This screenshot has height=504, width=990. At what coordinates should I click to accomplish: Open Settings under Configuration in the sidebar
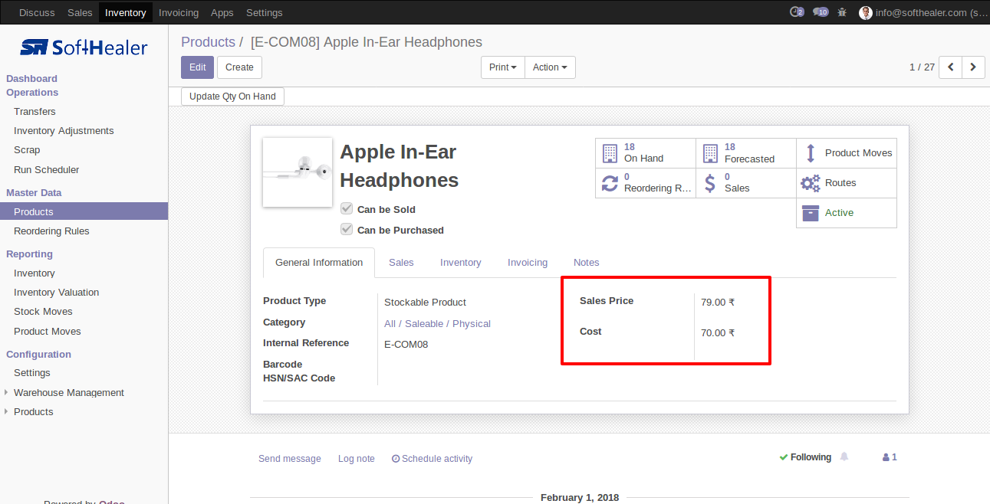[32, 372]
